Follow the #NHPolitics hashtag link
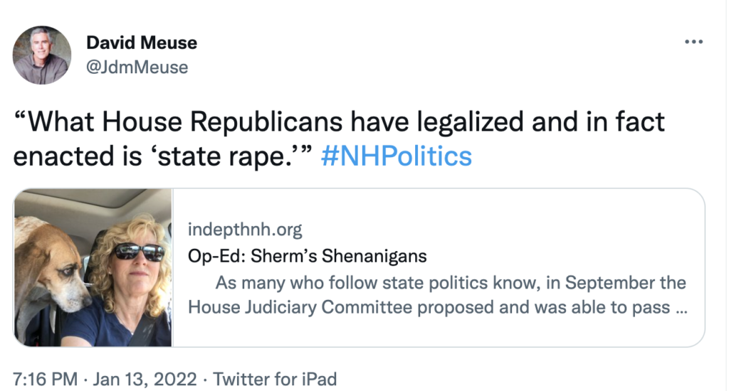The height and width of the screenshot is (391, 729). [396, 156]
